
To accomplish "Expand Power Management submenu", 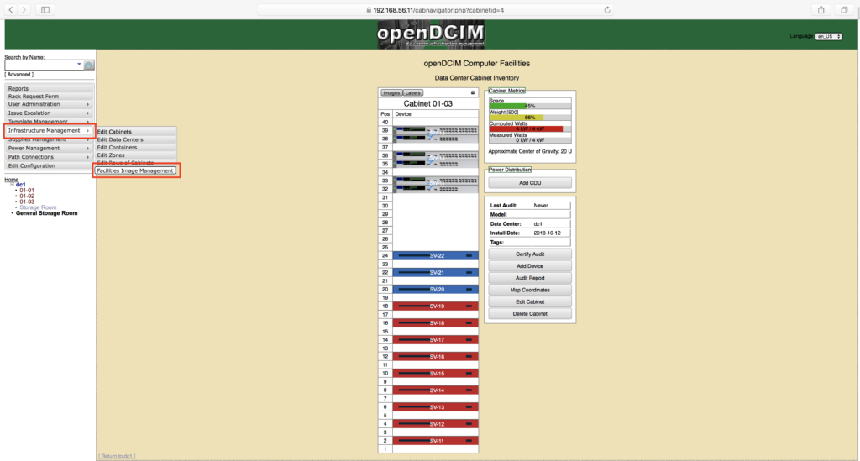I will point(49,148).
